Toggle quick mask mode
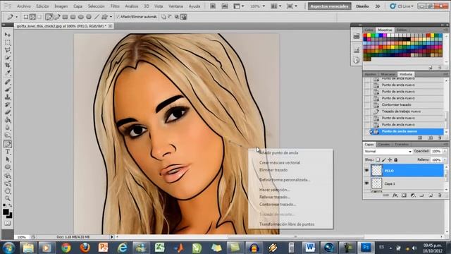Viewport: 451px width, 254px height. [8, 223]
